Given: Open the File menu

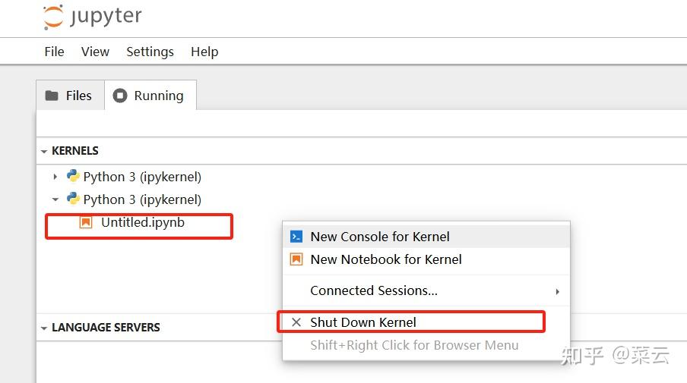Looking at the screenshot, I should [54, 52].
